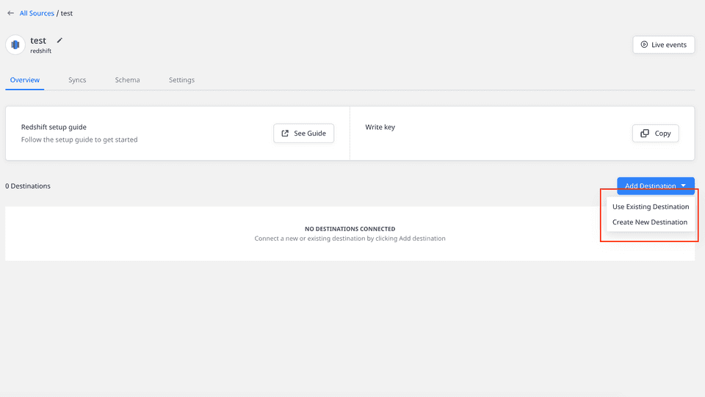Toggle the Add Destination caret arrow
Screen dimensions: 705x397
tap(683, 186)
